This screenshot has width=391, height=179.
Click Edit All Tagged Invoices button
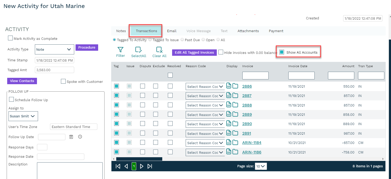(194, 53)
